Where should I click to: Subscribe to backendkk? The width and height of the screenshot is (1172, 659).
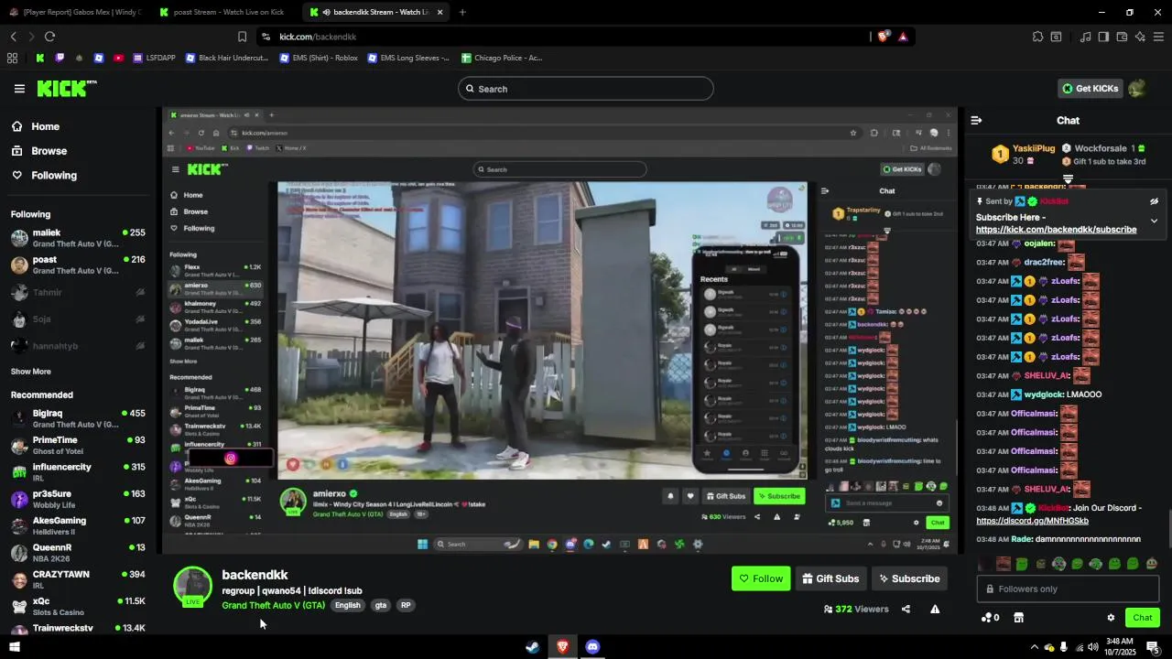pyautogui.click(x=908, y=578)
